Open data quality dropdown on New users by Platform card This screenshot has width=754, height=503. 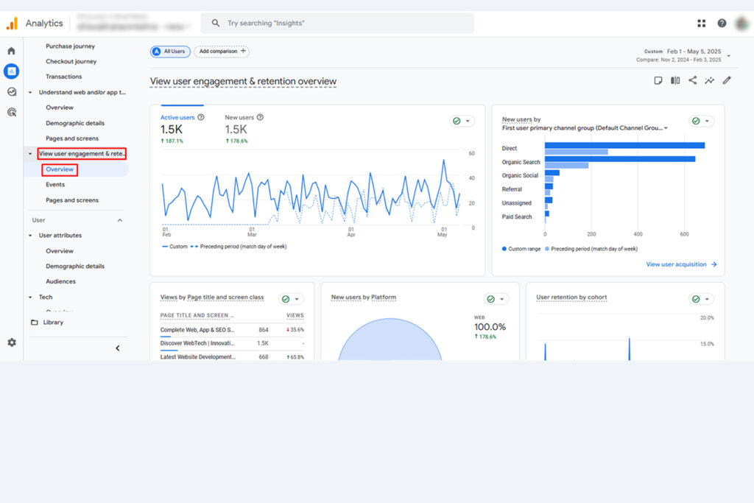pyautogui.click(x=496, y=299)
